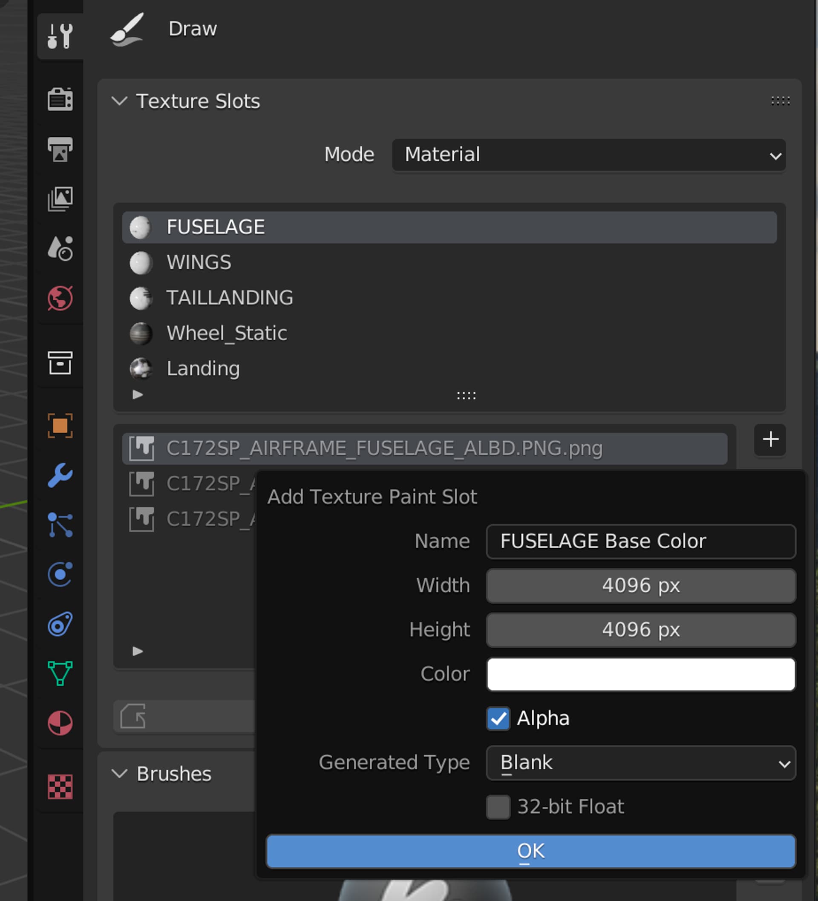
Task: Collapse the Brushes panel
Action: pyautogui.click(x=119, y=774)
